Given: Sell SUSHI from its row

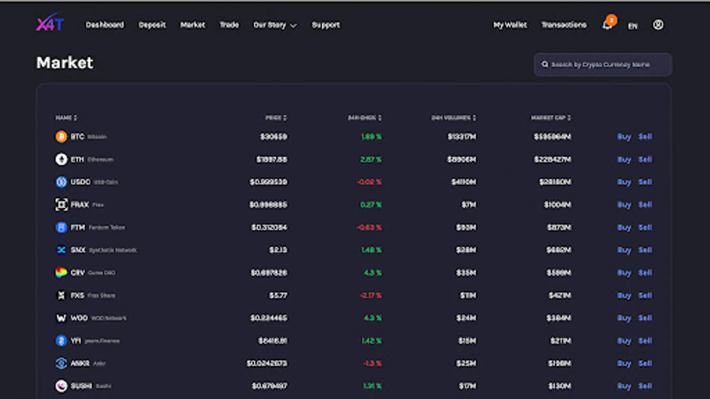Looking at the screenshot, I should pos(645,386).
